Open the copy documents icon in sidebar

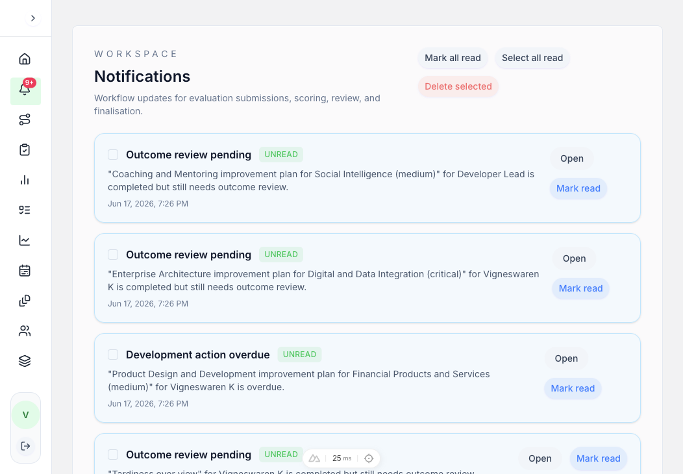[25, 301]
